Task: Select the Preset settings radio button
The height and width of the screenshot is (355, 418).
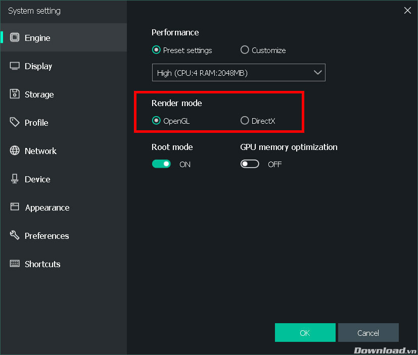Action: (156, 50)
